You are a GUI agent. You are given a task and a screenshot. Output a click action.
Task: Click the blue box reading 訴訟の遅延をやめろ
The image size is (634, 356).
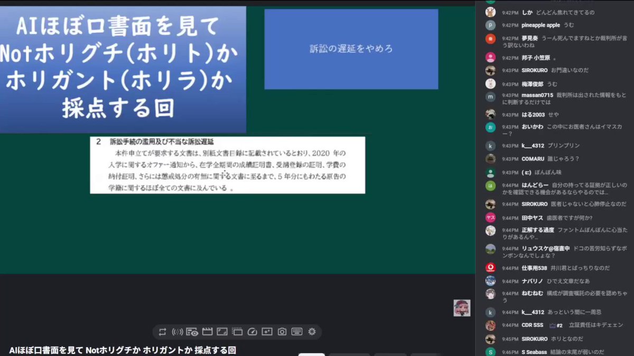point(351,49)
